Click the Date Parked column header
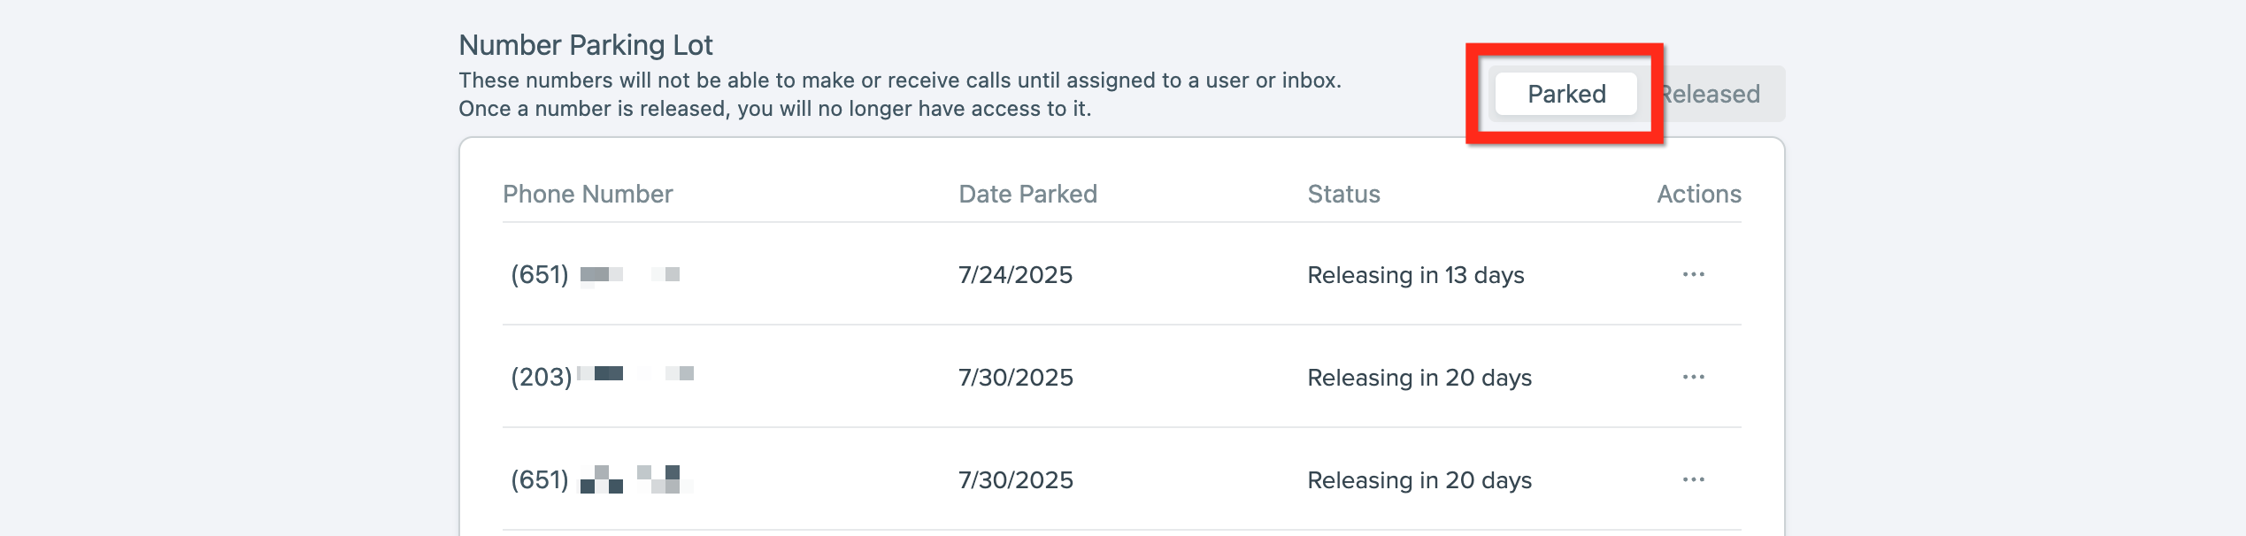Image resolution: width=2246 pixels, height=536 pixels. pos(1027,194)
